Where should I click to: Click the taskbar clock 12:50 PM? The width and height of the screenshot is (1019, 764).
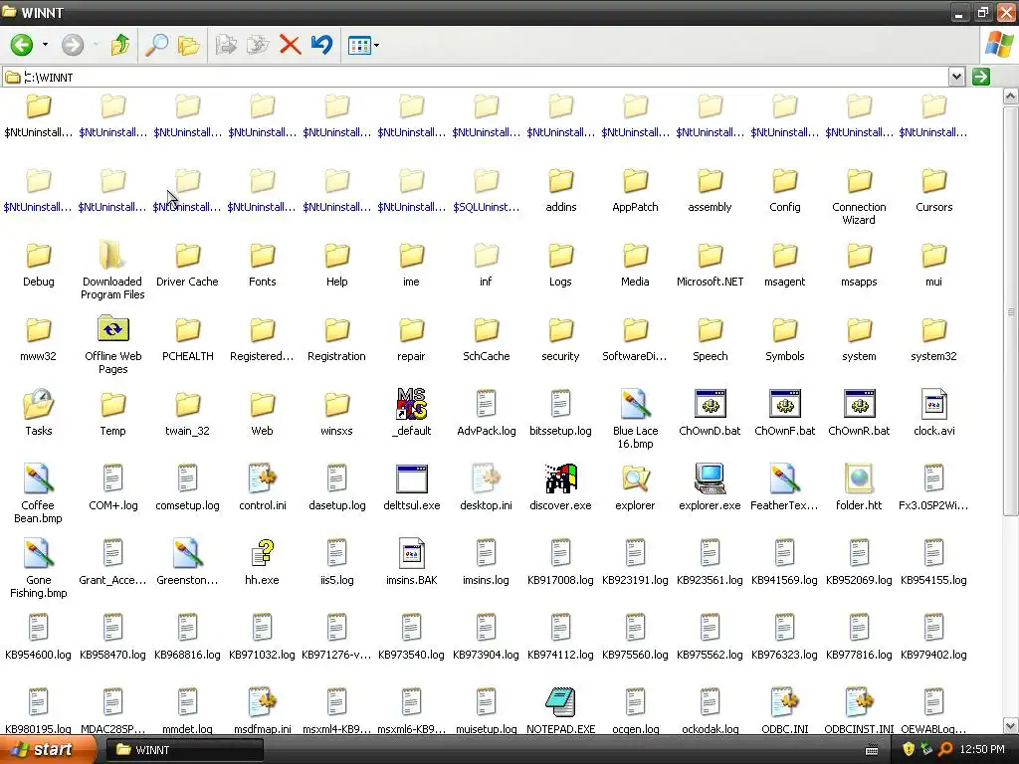point(982,750)
